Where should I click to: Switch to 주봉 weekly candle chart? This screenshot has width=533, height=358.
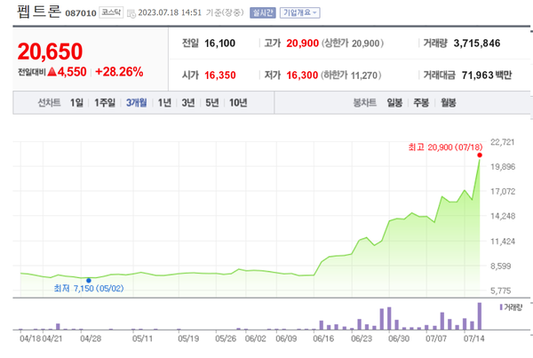pos(421,103)
